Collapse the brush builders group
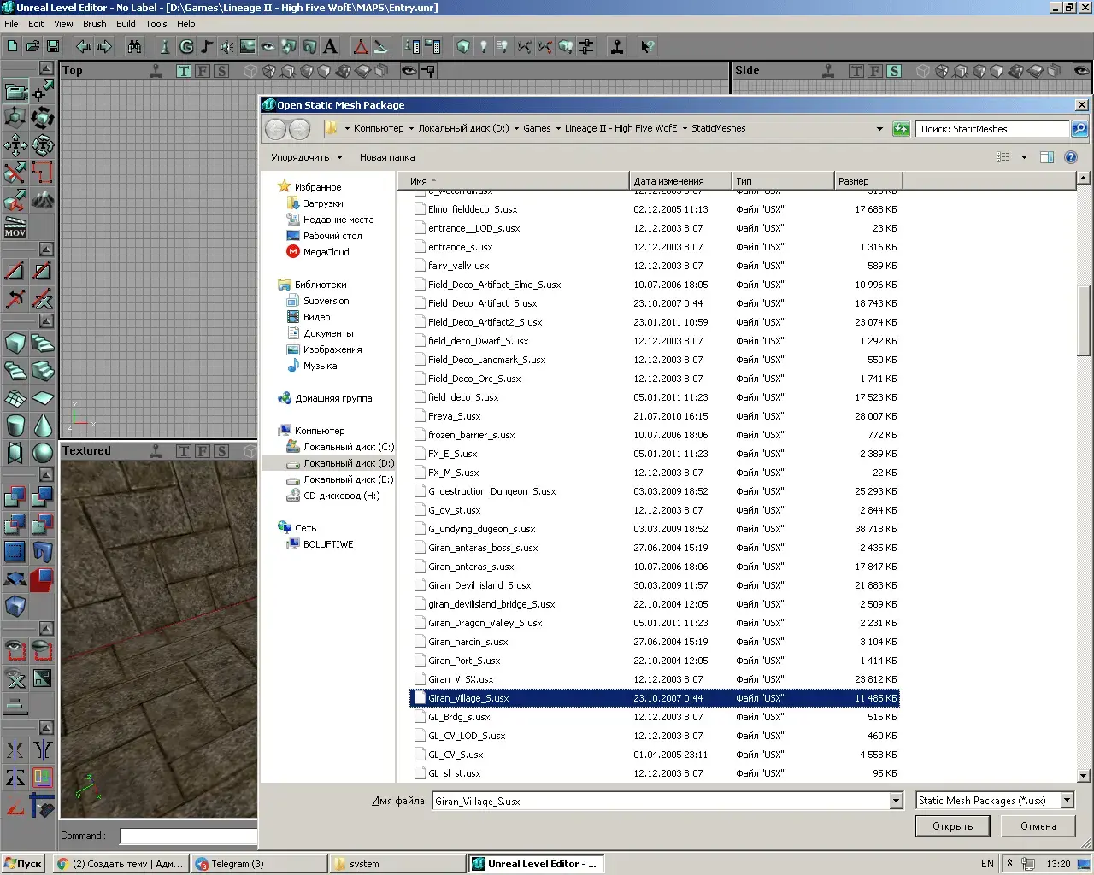 [x=47, y=320]
